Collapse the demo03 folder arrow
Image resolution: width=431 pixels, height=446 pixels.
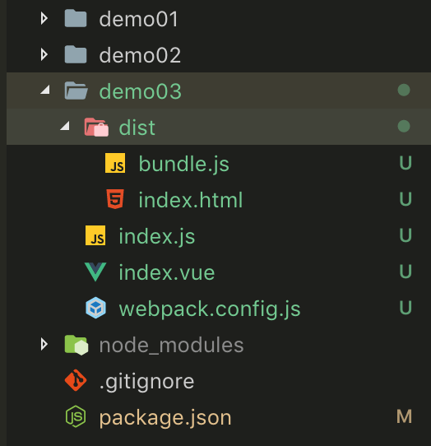[x=45, y=90]
